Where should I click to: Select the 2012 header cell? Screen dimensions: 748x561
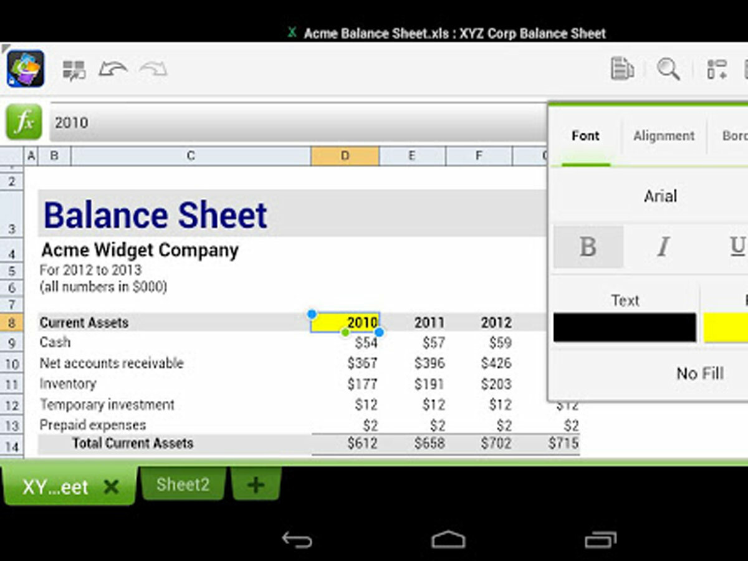[496, 323]
